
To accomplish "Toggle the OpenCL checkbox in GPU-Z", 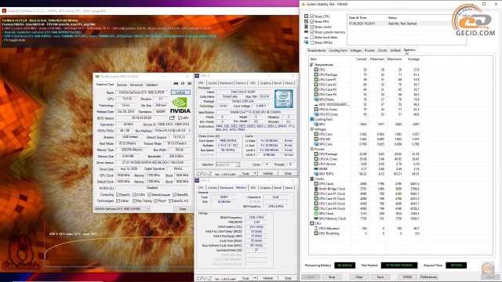I will click(118, 194).
